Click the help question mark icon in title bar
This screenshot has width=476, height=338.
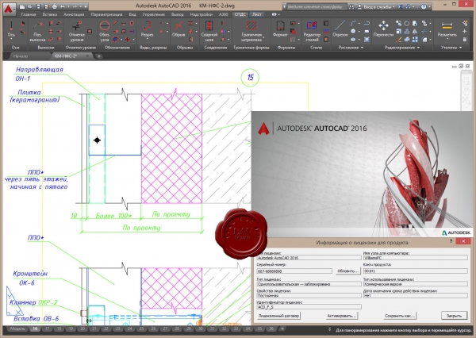point(424,6)
